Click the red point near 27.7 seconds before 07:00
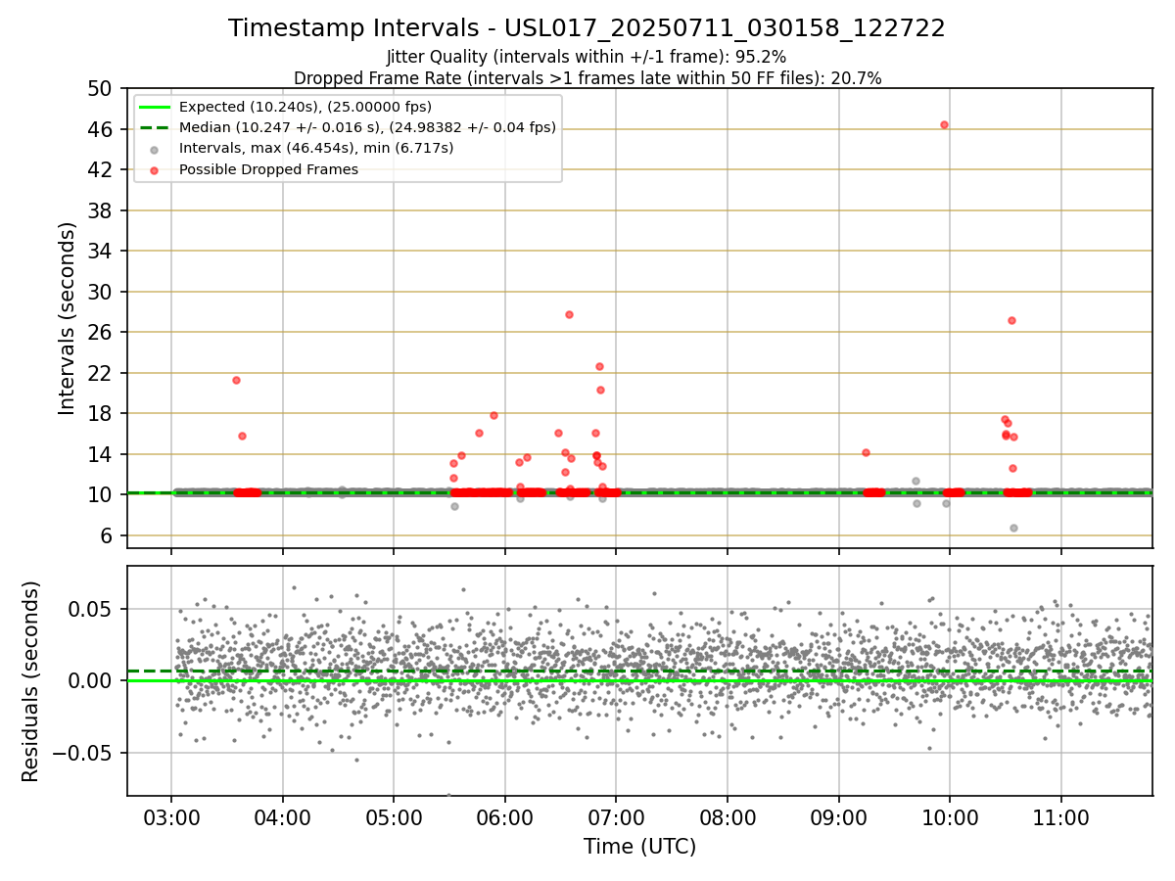The width and height of the screenshot is (1175, 881). click(x=569, y=314)
